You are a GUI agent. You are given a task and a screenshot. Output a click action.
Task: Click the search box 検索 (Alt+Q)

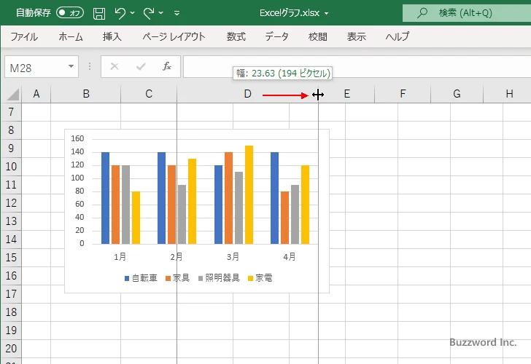467,13
